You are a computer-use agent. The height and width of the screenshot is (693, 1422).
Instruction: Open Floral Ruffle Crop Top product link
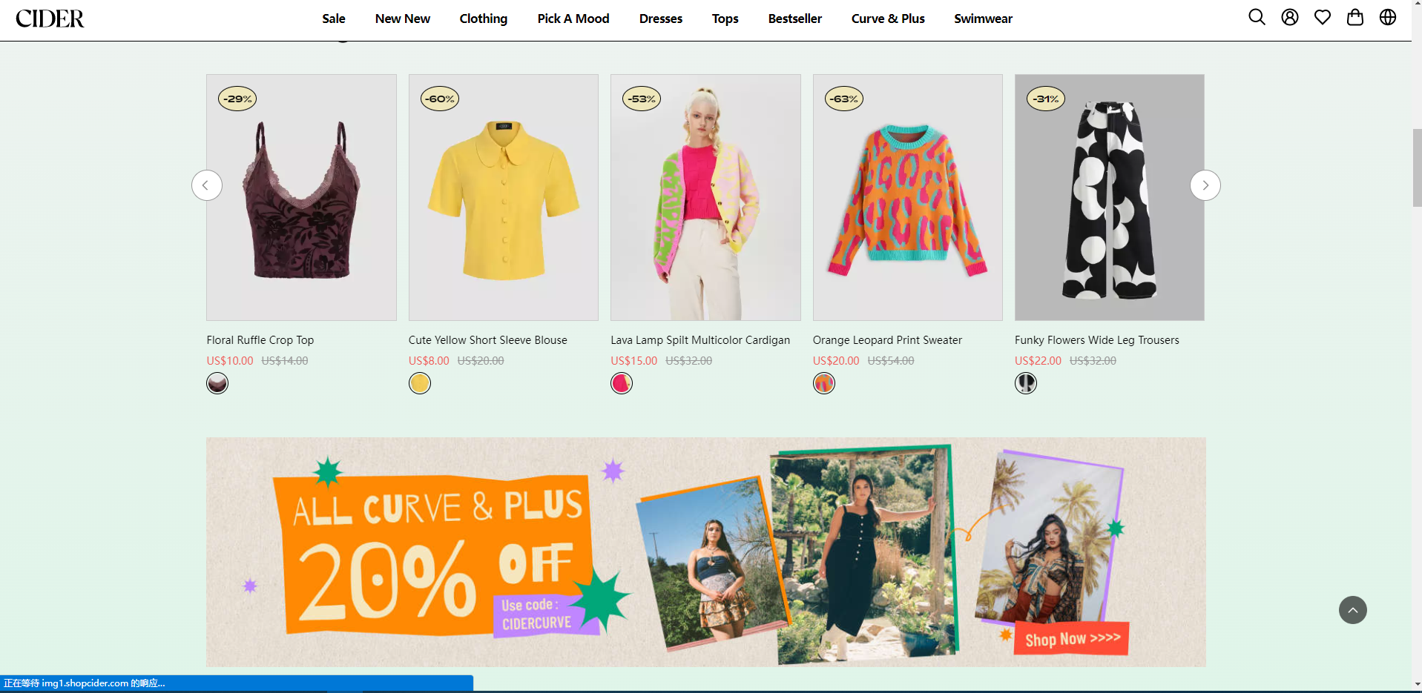point(260,340)
